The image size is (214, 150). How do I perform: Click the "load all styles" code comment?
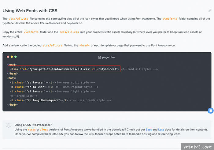pyautogui.click(x=139, y=69)
